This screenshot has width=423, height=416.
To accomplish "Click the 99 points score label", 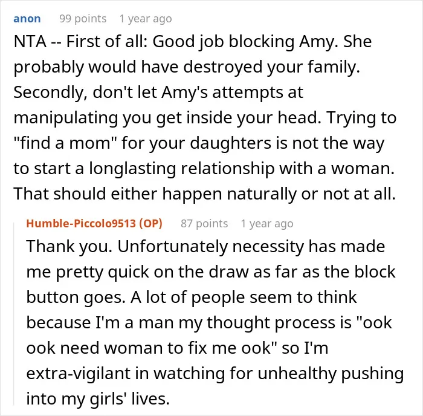I will 83,19.
